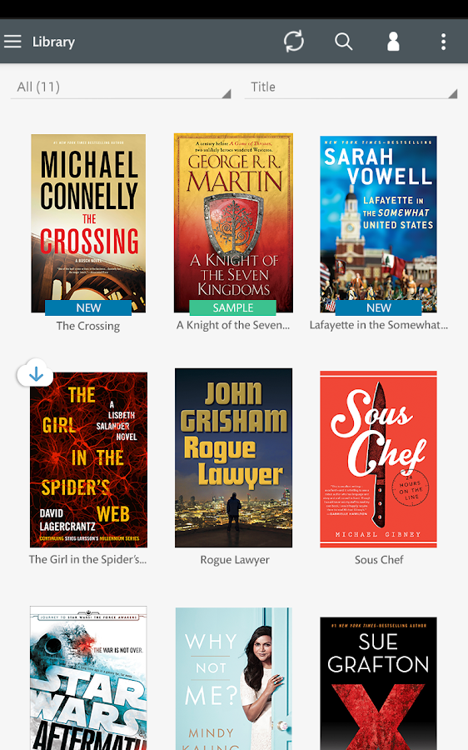Open the hamburger navigation menu
This screenshot has width=468, height=750.
[x=12, y=42]
